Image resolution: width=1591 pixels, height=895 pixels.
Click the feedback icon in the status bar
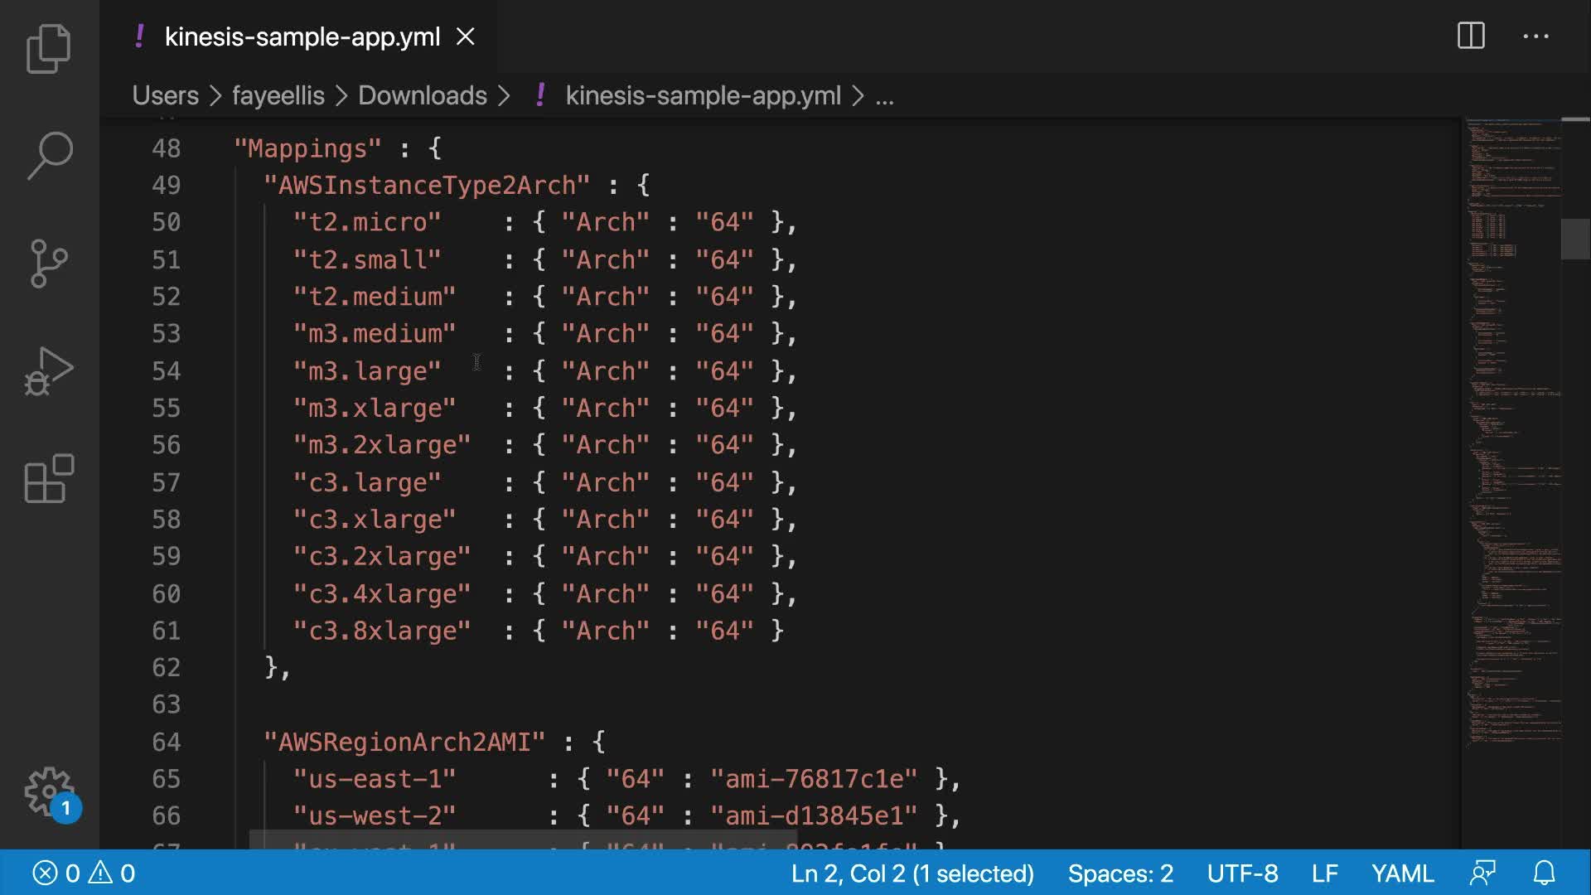tap(1482, 873)
